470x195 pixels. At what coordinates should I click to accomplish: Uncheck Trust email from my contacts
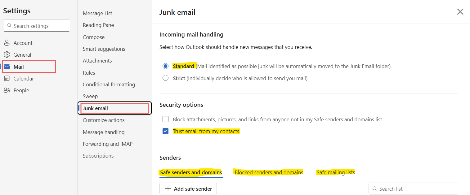166,131
